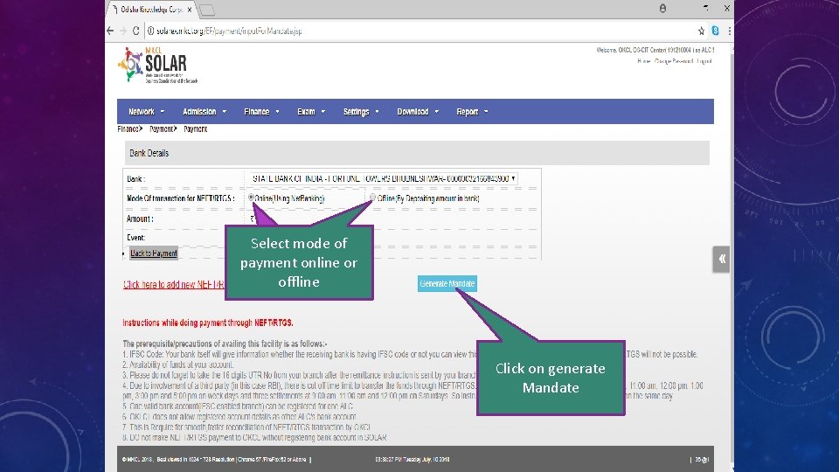This screenshot has width=839, height=472.
Task: Open a new browser tab
Action: [206, 10]
